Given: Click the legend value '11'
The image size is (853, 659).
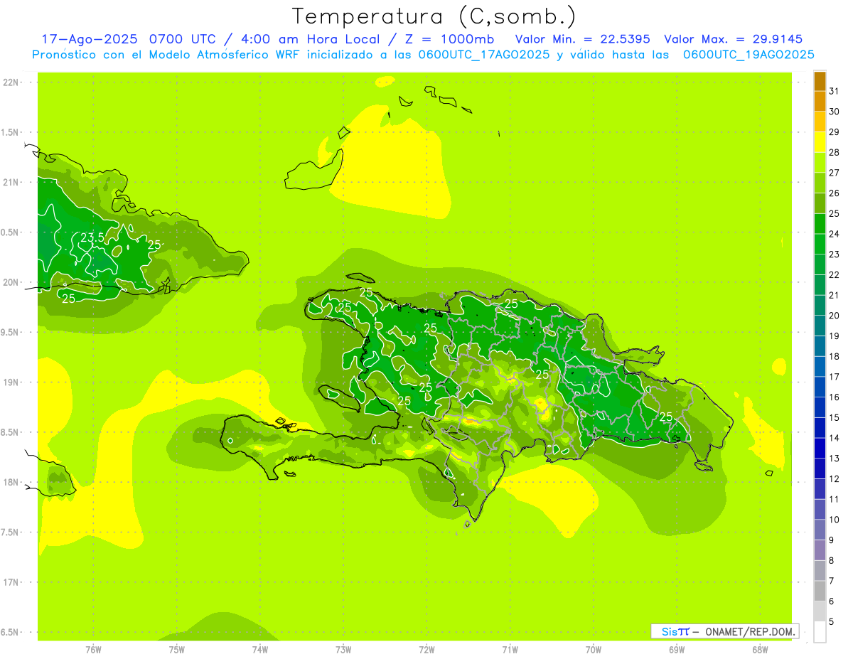Looking at the screenshot, I should [835, 499].
